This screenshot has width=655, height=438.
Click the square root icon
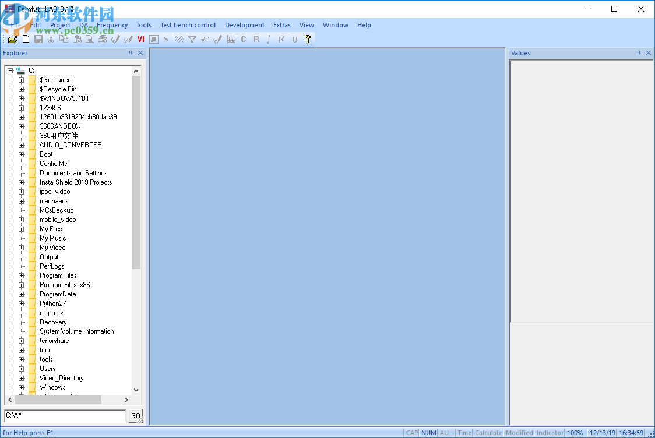pyautogui.click(x=205, y=39)
